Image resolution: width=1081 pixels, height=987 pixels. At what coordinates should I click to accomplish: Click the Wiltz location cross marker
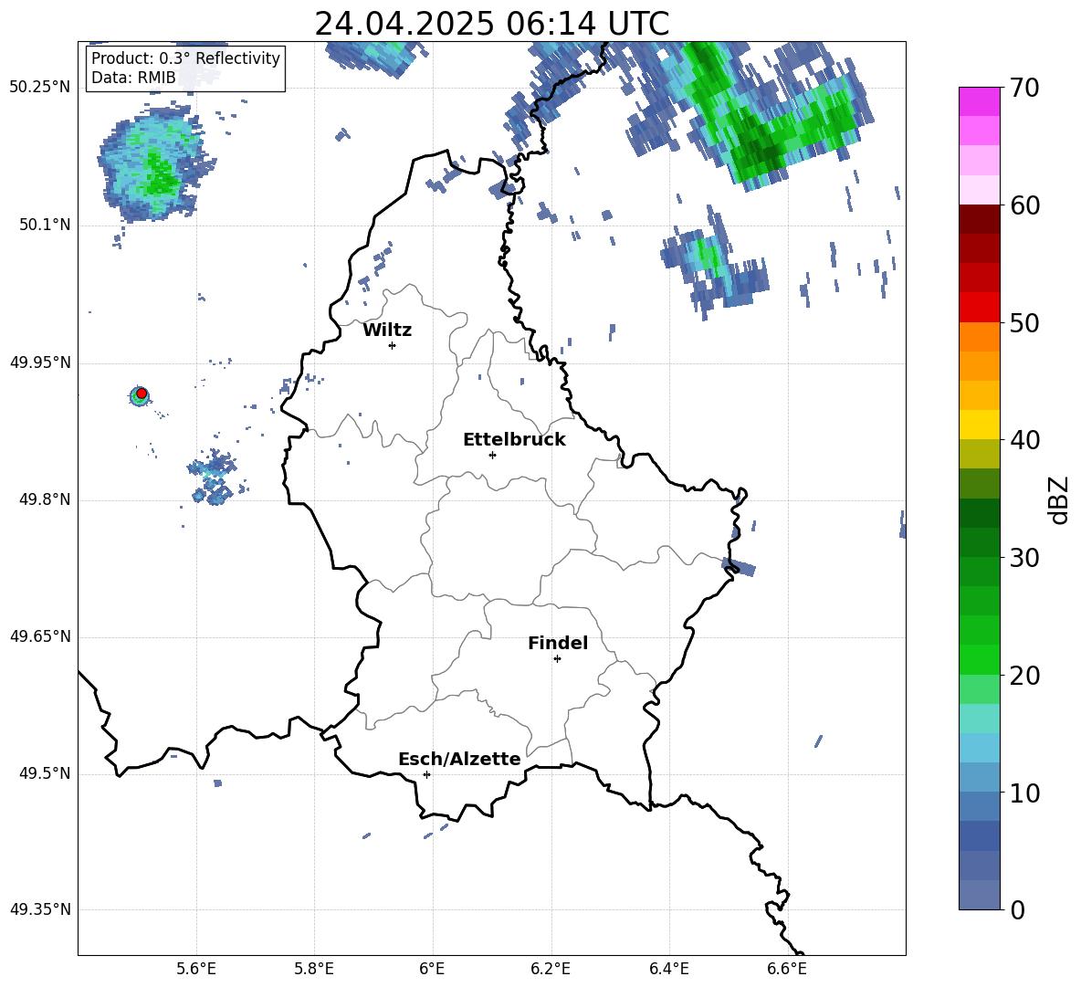393,345
